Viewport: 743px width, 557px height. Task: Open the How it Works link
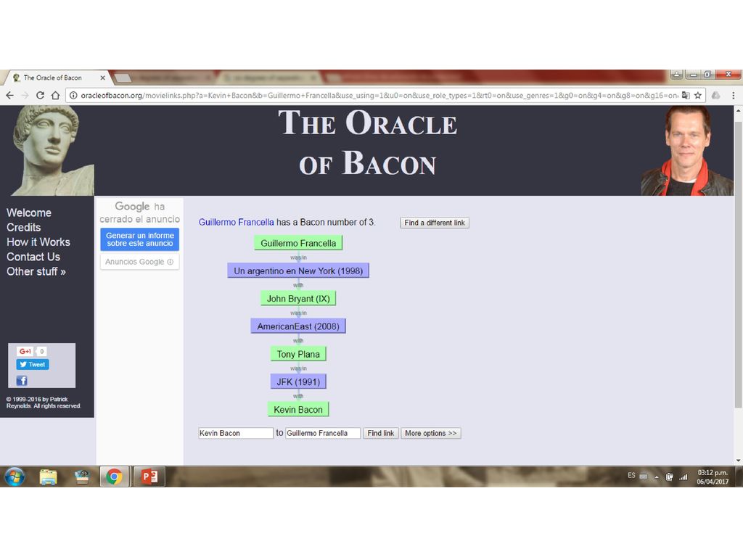tap(38, 242)
